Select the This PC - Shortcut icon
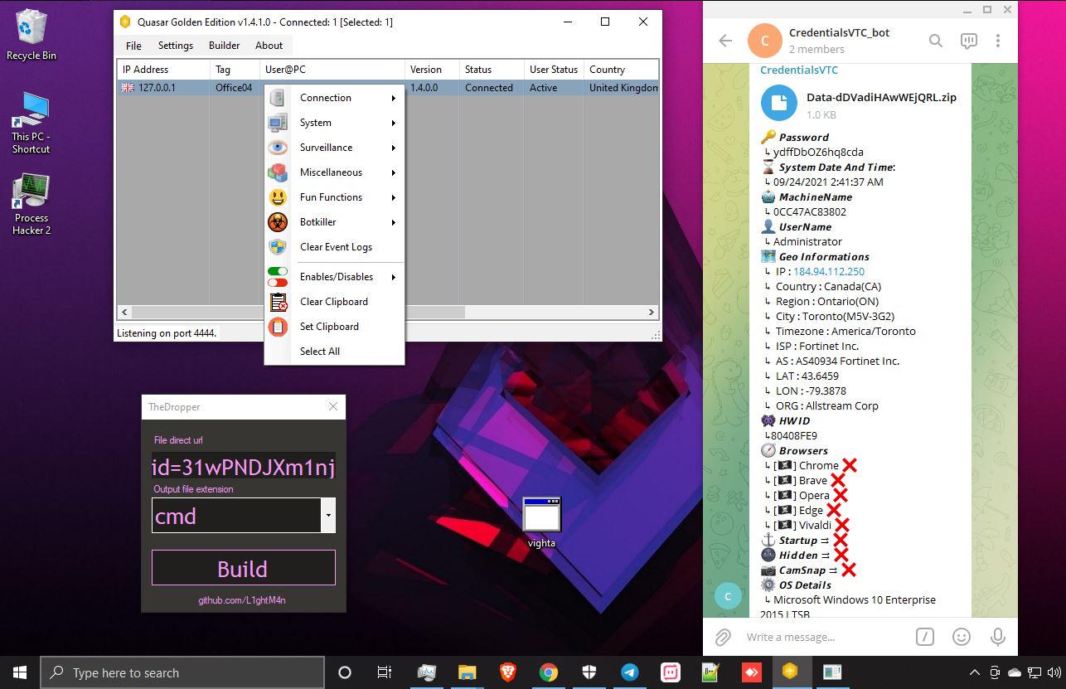Screen dimensions: 1066x689 (x=31, y=123)
